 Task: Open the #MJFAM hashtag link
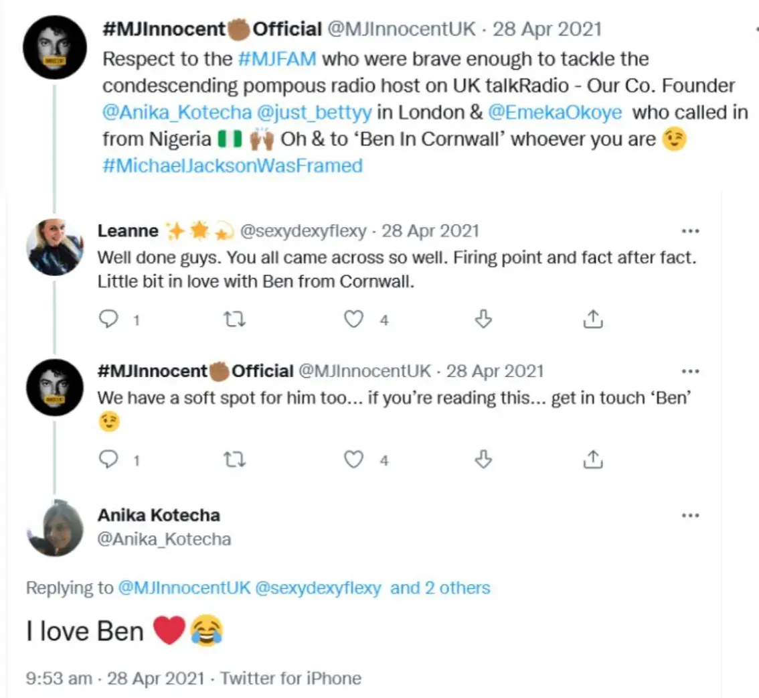coord(281,59)
